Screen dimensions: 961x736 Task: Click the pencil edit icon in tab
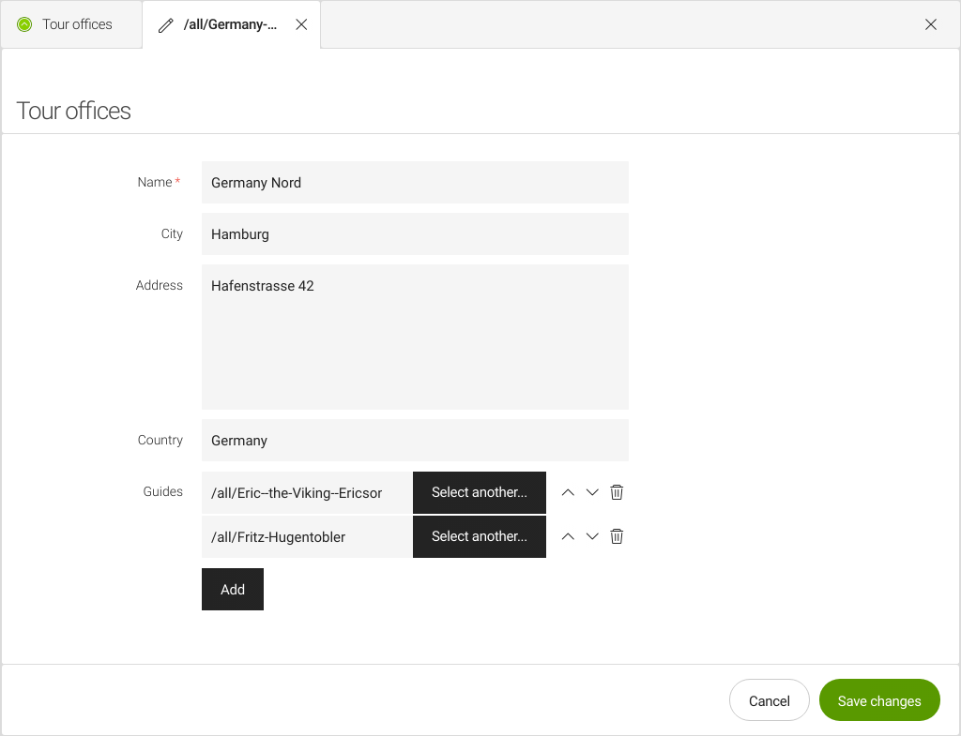(166, 25)
